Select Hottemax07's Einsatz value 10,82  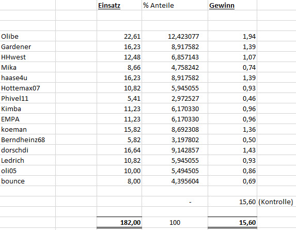coord(119,88)
